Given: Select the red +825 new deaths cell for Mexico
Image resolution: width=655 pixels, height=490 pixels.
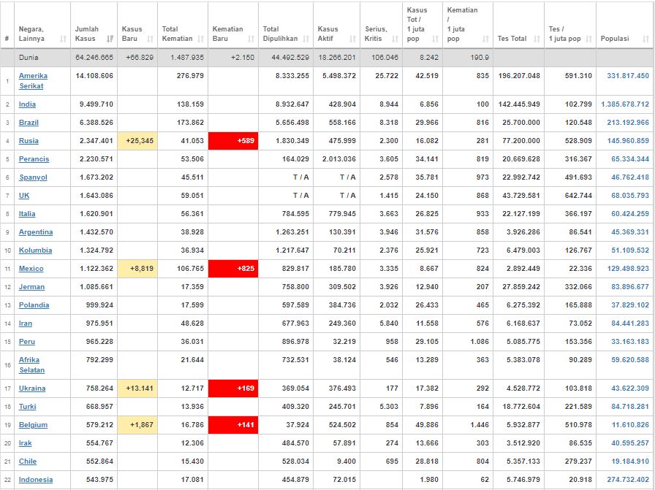Looking at the screenshot, I should click(233, 269).
